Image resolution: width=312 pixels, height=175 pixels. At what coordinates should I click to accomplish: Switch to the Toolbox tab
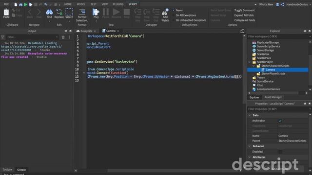(7, 170)
